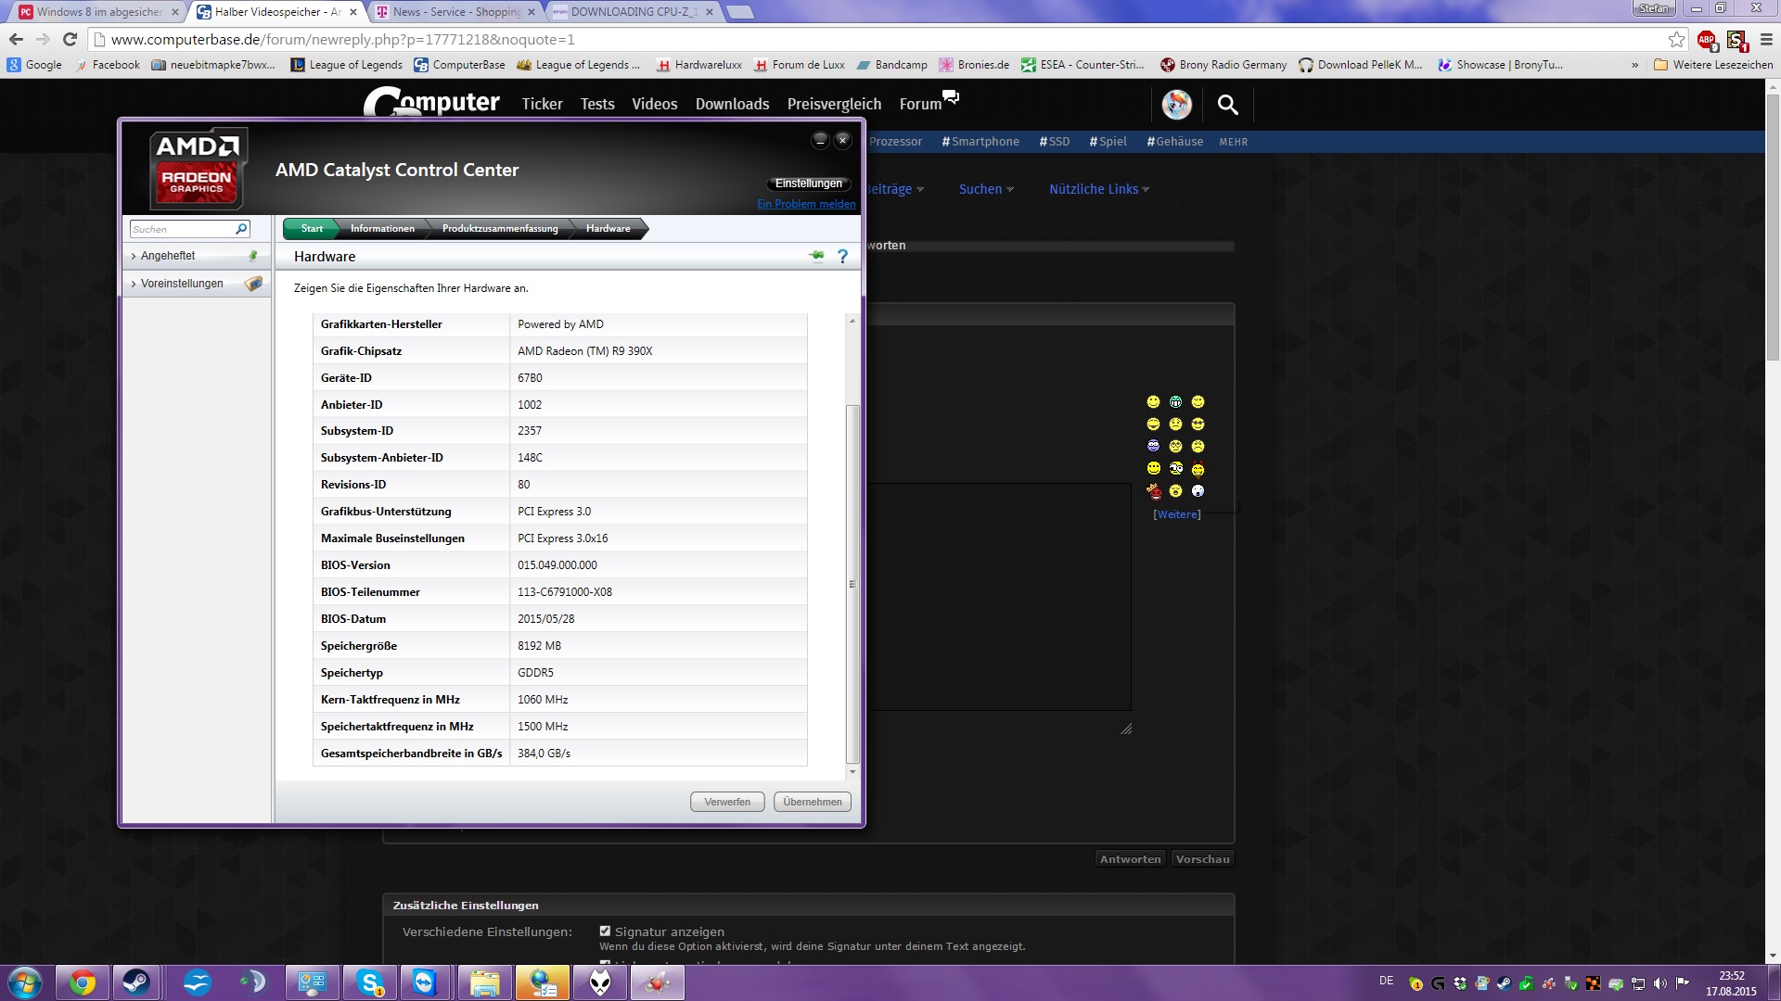Image resolution: width=1781 pixels, height=1001 pixels.
Task: Expand the Angeheftet section
Action: coord(168,256)
